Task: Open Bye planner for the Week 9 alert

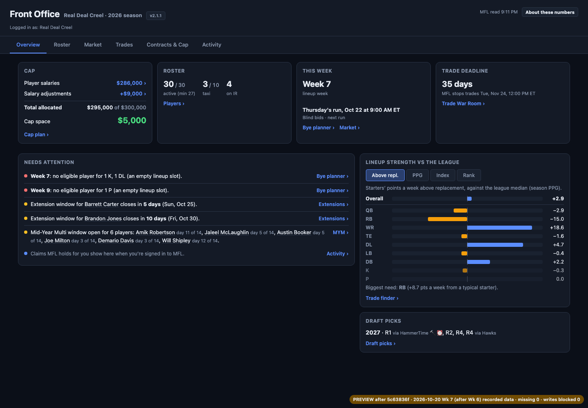Action: click(332, 191)
